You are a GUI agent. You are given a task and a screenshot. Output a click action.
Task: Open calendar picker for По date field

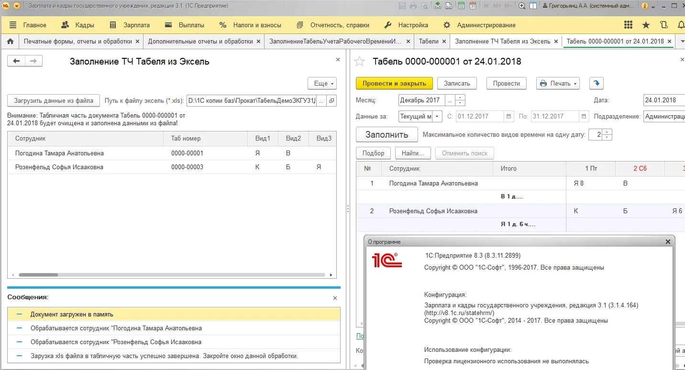pyautogui.click(x=584, y=116)
